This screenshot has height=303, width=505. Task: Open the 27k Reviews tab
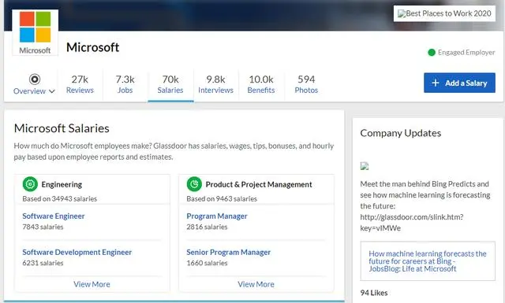(x=80, y=84)
